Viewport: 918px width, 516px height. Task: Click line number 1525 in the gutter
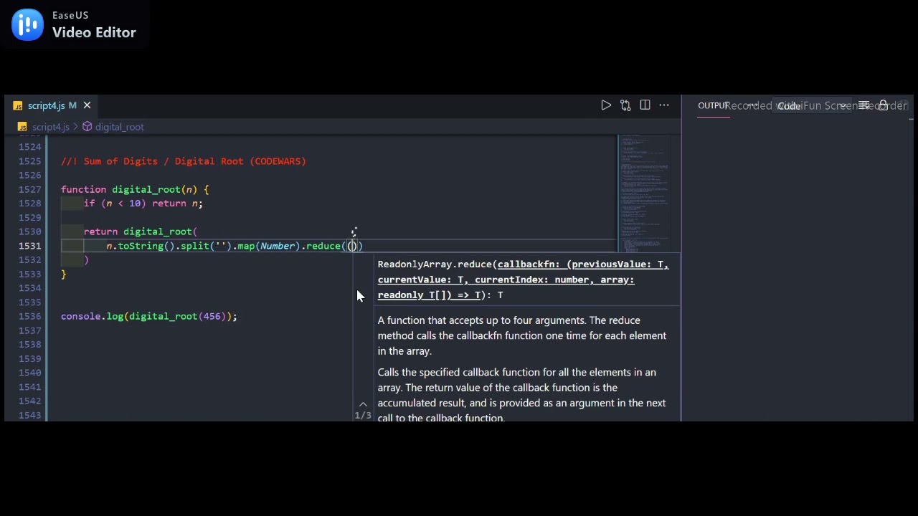(29, 161)
